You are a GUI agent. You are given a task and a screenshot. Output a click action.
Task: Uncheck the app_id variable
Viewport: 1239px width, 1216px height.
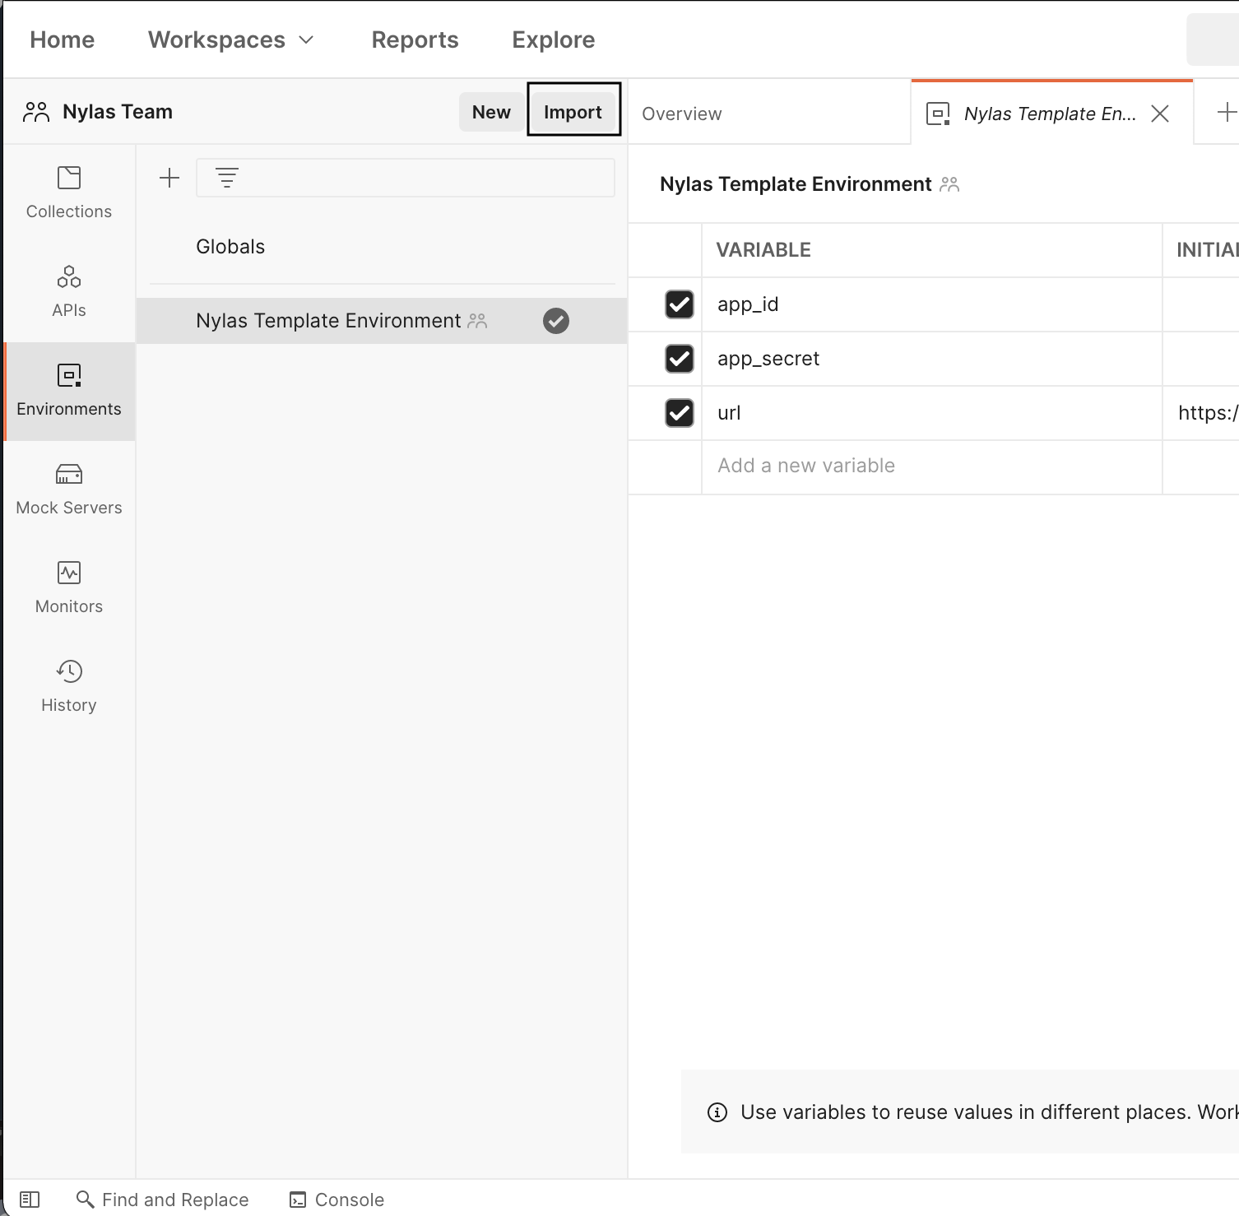679,304
